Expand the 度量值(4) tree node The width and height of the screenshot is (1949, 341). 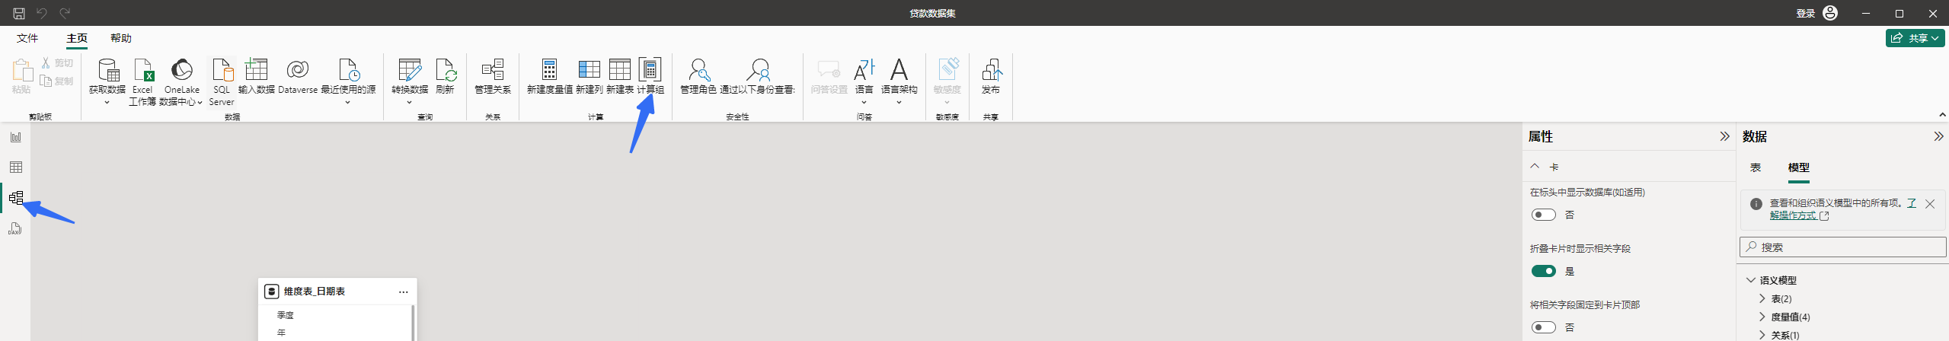1762,317
